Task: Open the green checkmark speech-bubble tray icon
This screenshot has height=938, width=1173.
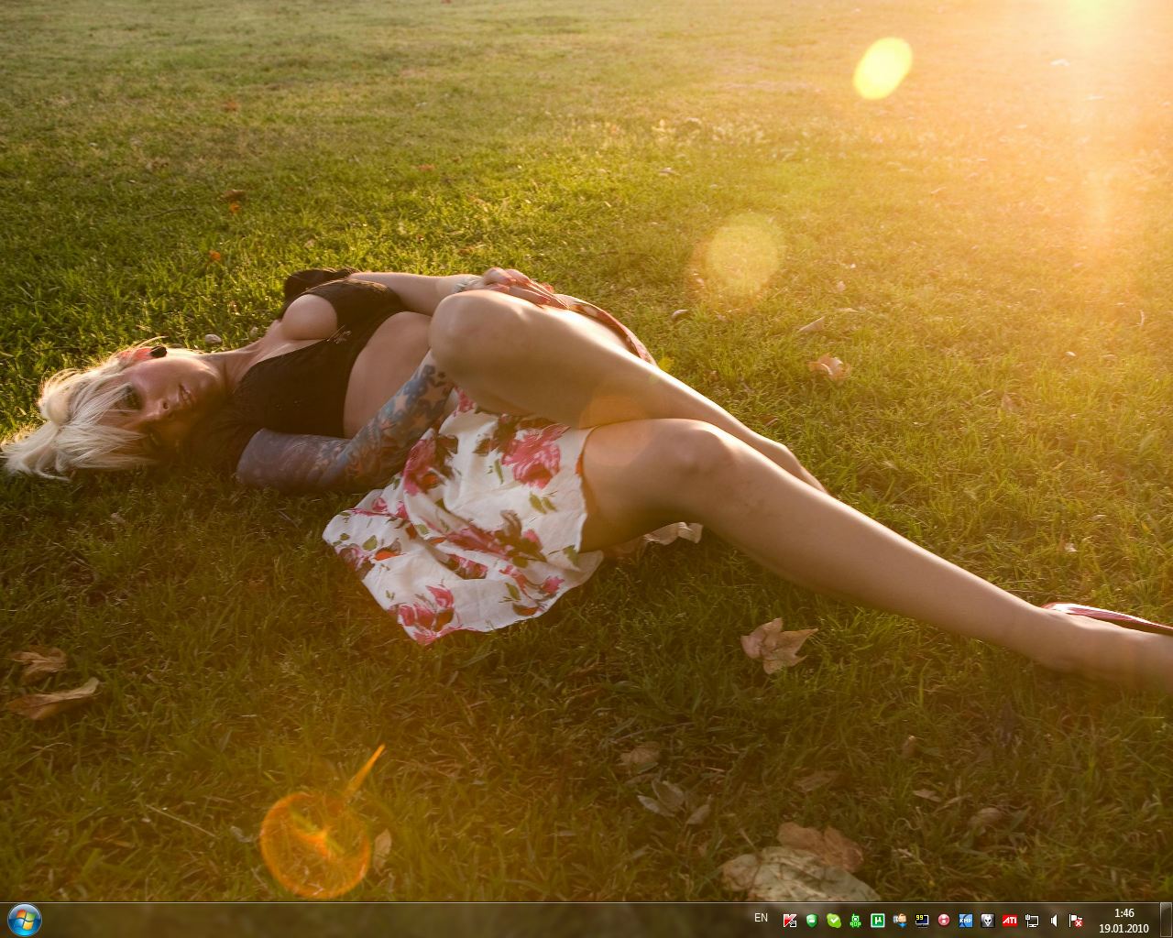Action: tap(834, 920)
